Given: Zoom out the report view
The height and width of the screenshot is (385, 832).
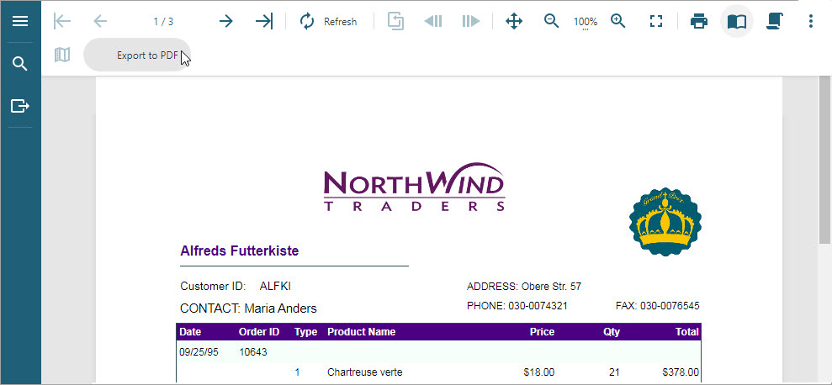Looking at the screenshot, I should (x=552, y=21).
